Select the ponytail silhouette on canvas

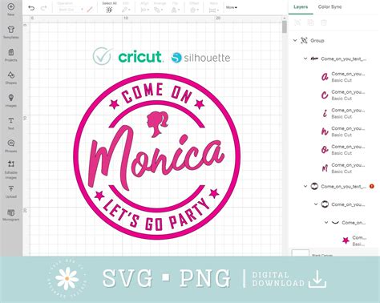click(x=158, y=124)
